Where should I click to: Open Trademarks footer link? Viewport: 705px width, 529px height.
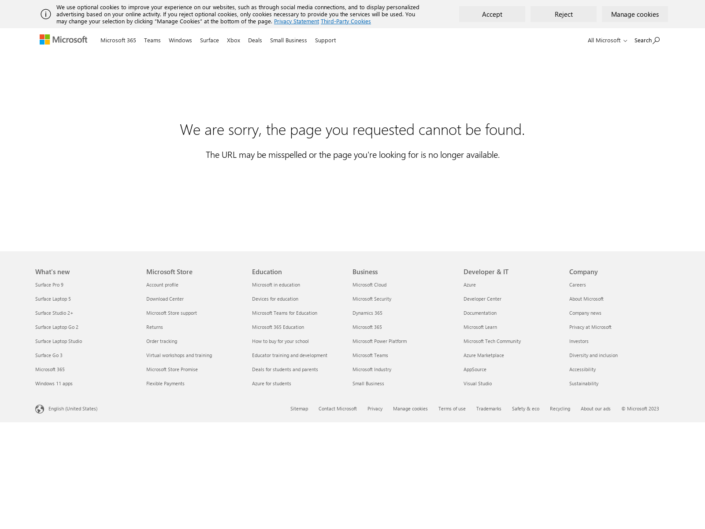[x=489, y=409]
